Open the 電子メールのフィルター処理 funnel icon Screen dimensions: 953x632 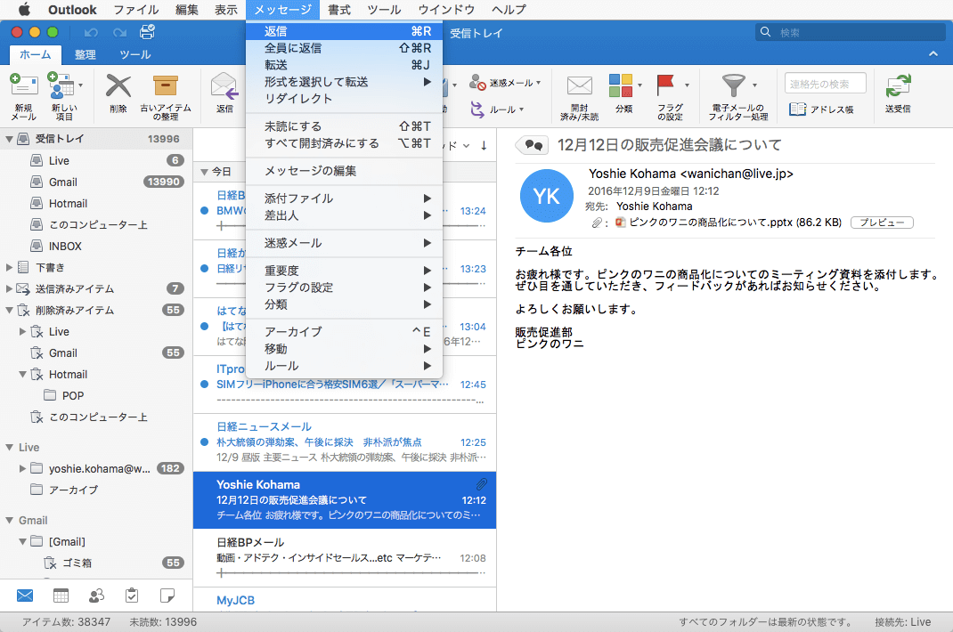click(x=733, y=85)
